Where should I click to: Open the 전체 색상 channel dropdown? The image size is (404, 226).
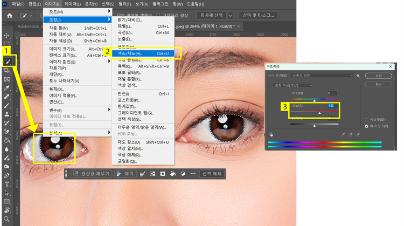pos(292,85)
